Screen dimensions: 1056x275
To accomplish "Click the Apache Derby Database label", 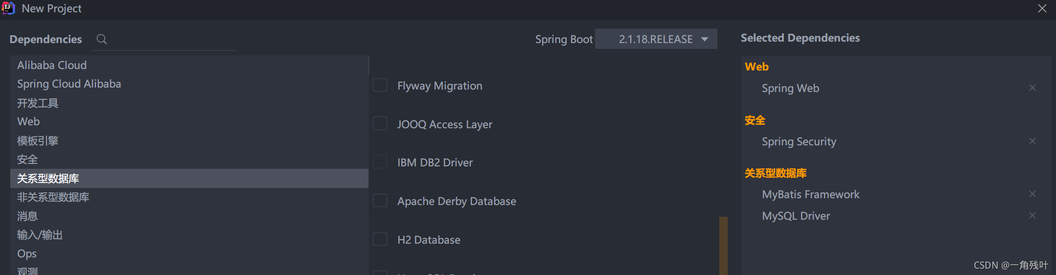I will 457,201.
